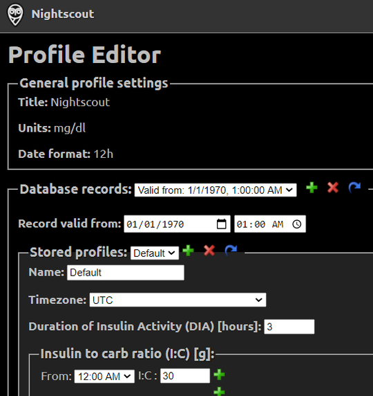Expand the Timezone UTC dropdown
The width and height of the screenshot is (373, 396).
pyautogui.click(x=178, y=300)
